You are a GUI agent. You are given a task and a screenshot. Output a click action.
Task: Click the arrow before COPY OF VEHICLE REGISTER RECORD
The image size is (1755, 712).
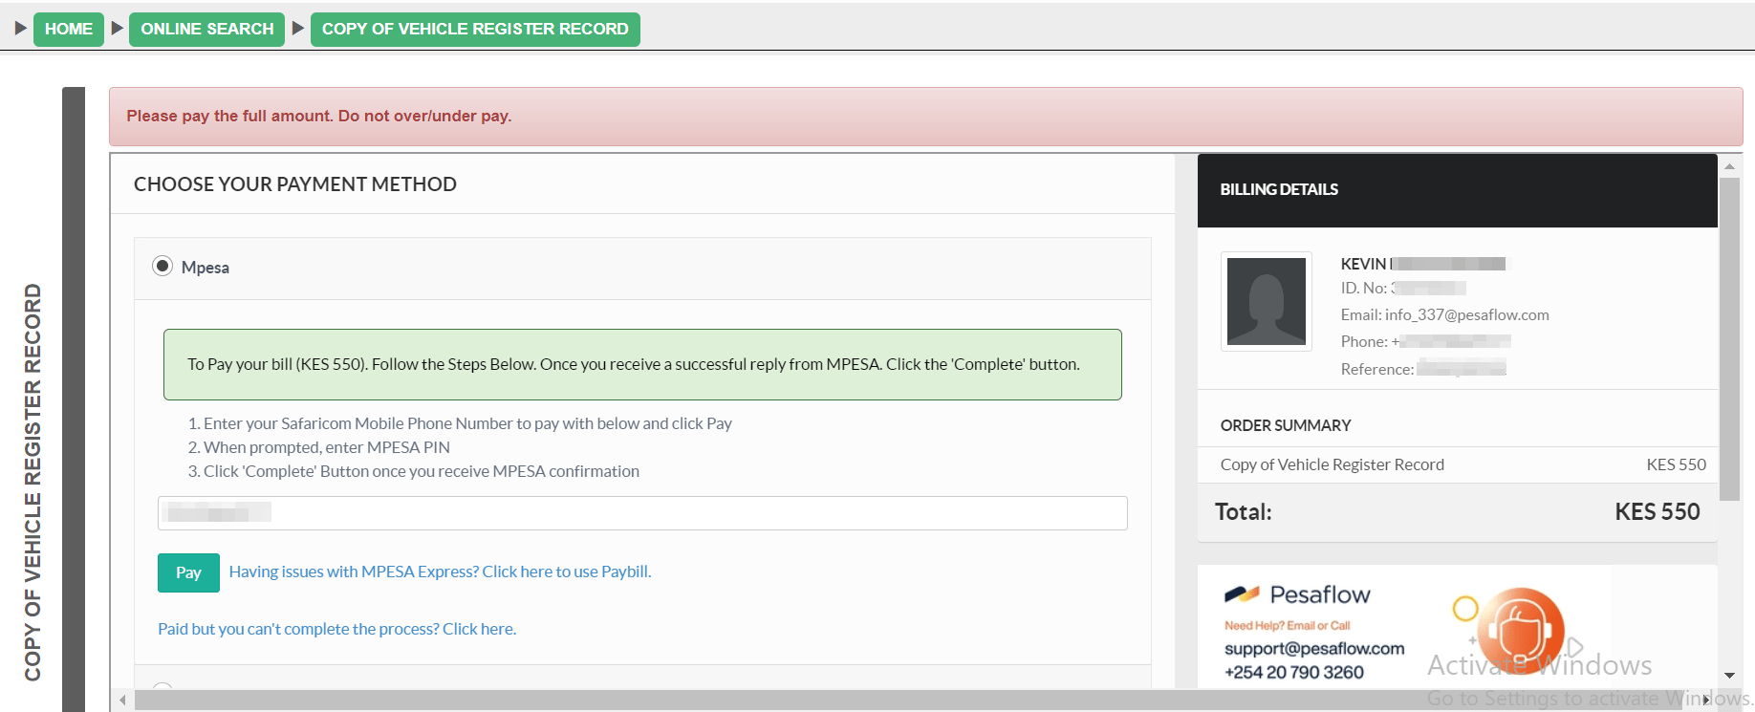[x=298, y=29]
